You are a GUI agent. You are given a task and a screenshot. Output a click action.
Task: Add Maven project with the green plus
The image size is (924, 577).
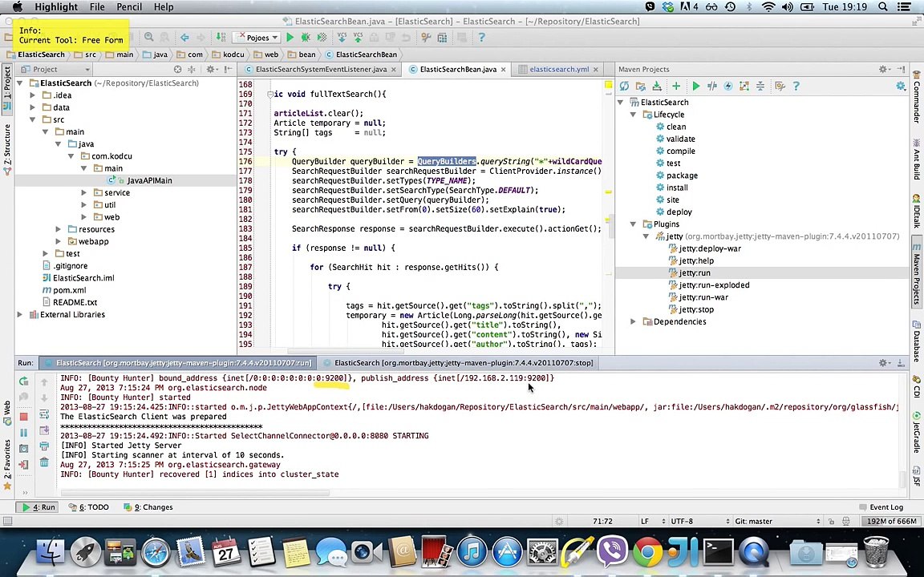[x=676, y=87]
